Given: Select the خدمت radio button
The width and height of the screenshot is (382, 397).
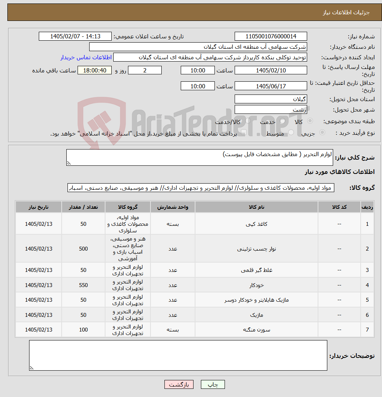Looking at the screenshot, I should tap(282, 121).
